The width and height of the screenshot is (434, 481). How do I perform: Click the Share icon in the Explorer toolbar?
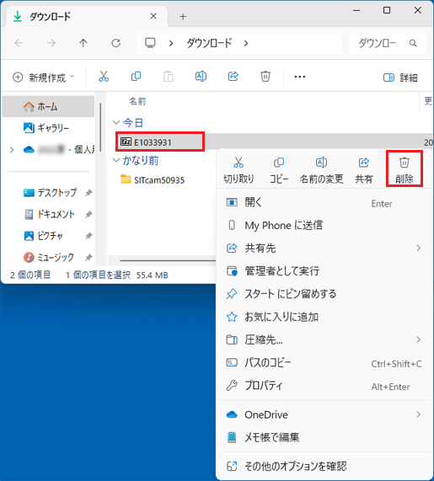(233, 77)
